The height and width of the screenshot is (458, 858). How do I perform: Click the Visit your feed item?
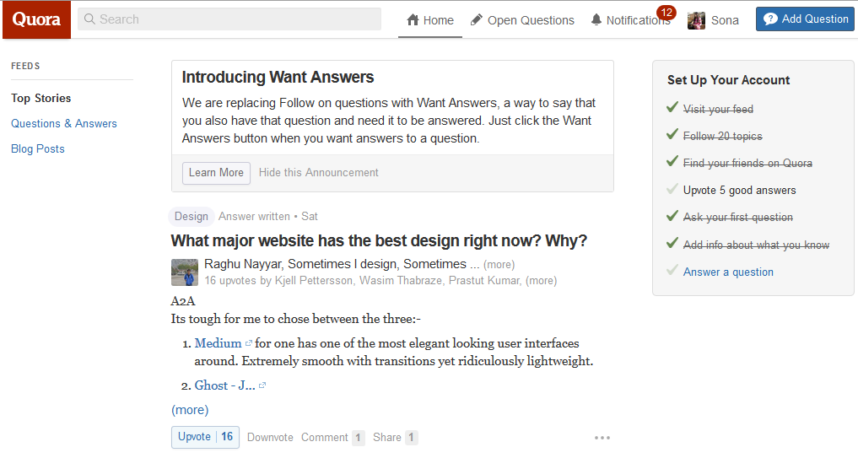[719, 109]
